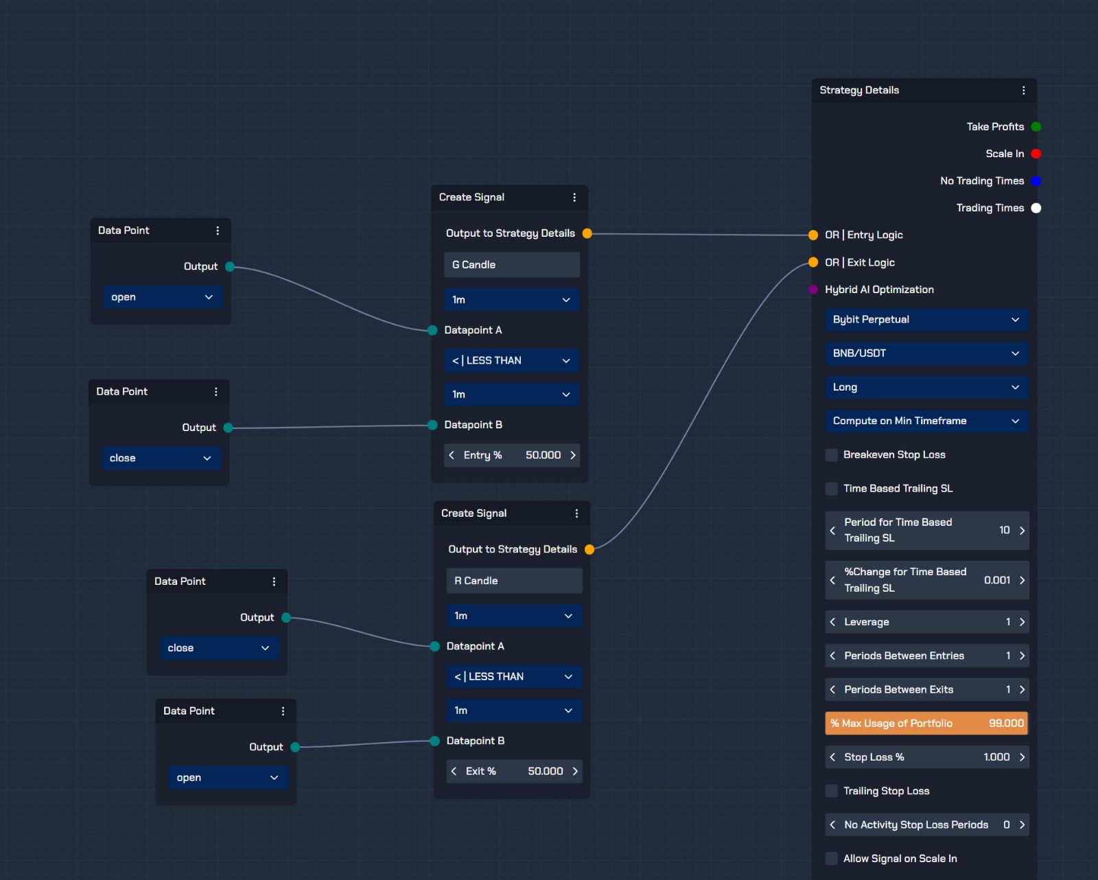Click the green Take Profits connection port
Viewport: 1098px width, 880px height.
(x=1036, y=126)
